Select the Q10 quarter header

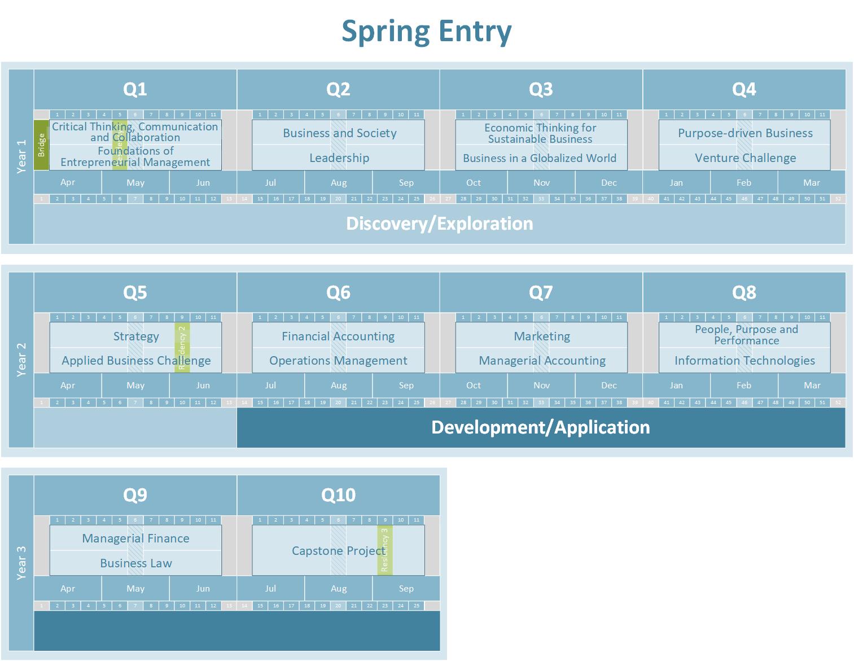coord(339,495)
